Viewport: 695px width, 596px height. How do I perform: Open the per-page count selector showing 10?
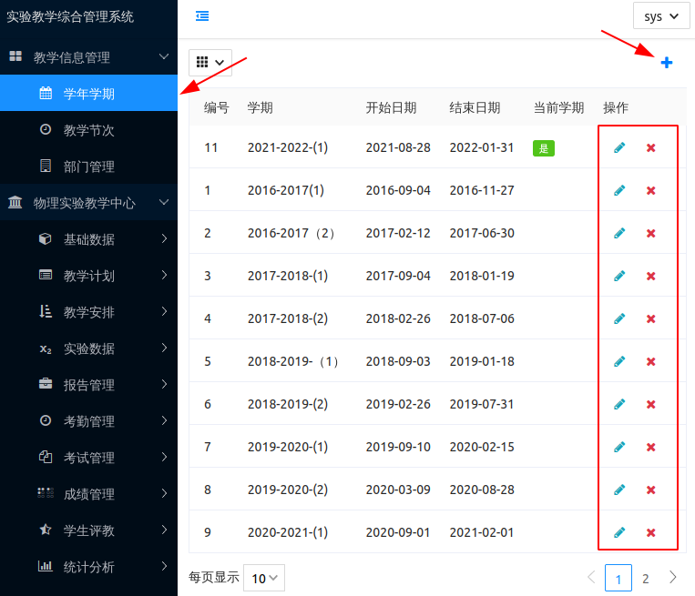264,578
